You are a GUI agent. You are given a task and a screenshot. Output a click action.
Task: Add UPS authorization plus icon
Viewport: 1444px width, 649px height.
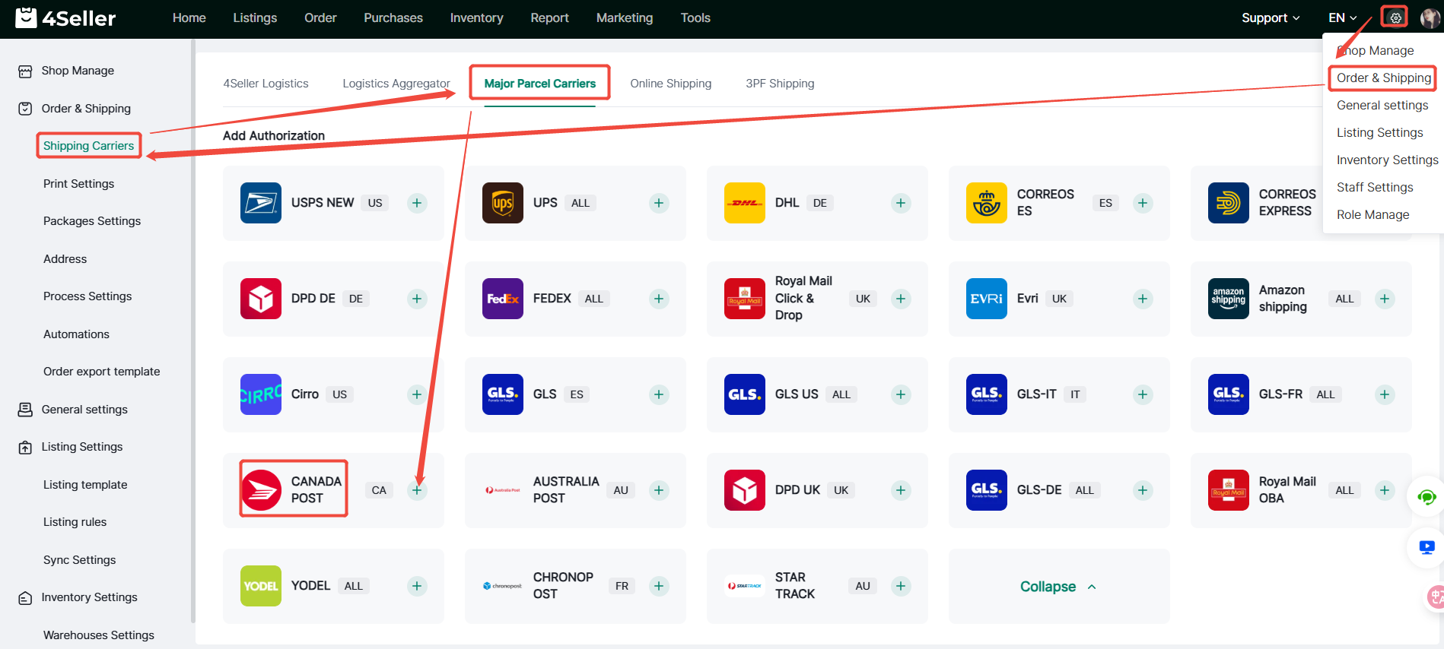(659, 203)
